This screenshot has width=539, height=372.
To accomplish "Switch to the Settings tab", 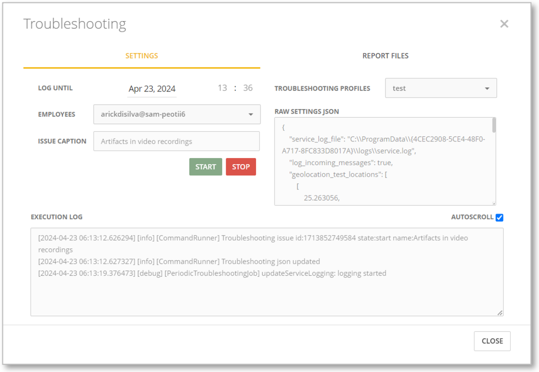I will (x=142, y=56).
